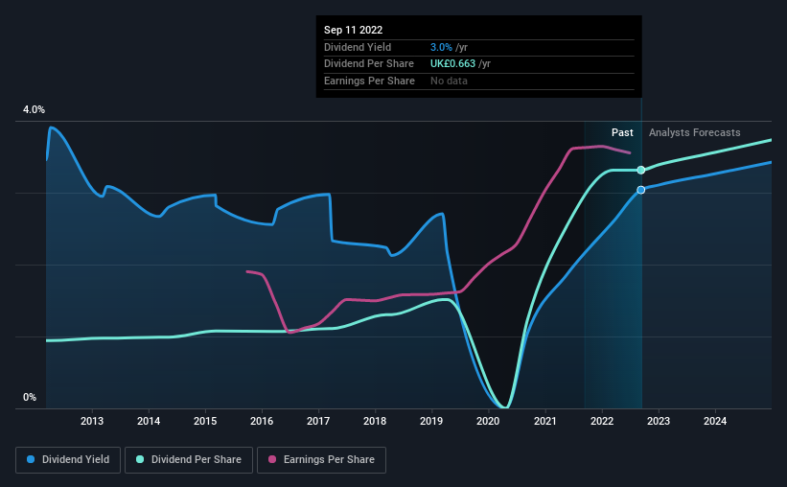Click the Sep 11 2022 tooltip date
787x487 pixels.
(354, 30)
